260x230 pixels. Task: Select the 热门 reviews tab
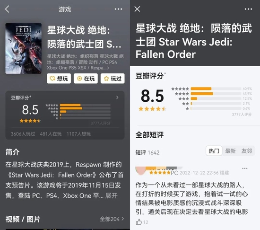point(214,151)
